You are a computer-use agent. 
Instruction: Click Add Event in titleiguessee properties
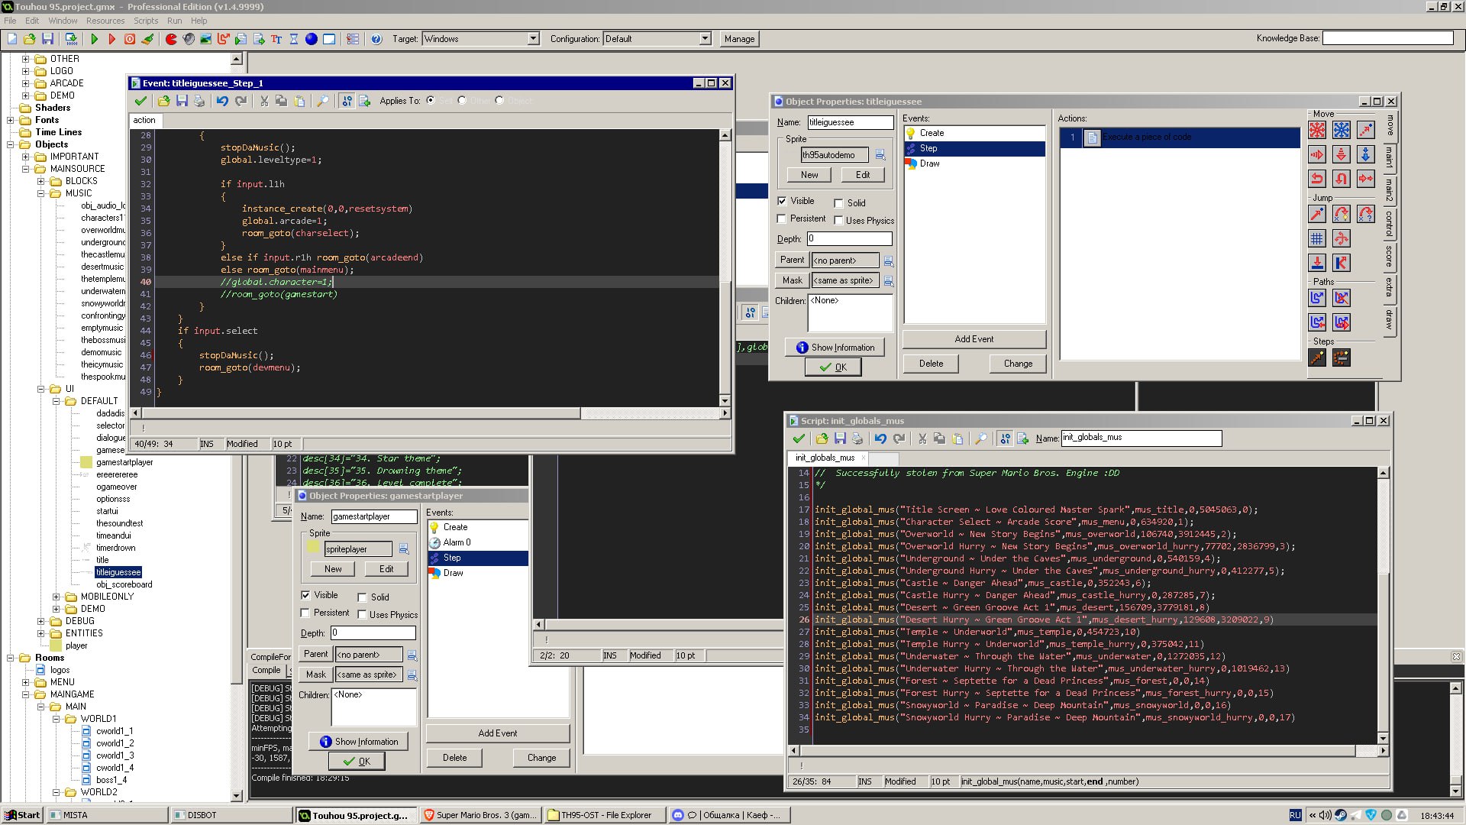[x=974, y=339]
